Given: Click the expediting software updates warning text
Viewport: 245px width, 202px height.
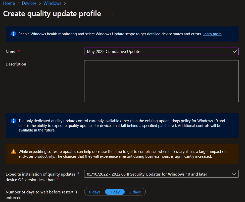Looking at the screenshot, I should [122, 154].
